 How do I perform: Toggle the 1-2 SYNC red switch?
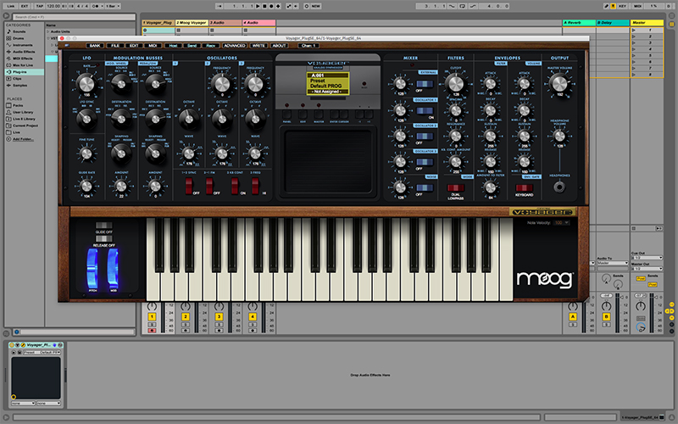coord(189,185)
